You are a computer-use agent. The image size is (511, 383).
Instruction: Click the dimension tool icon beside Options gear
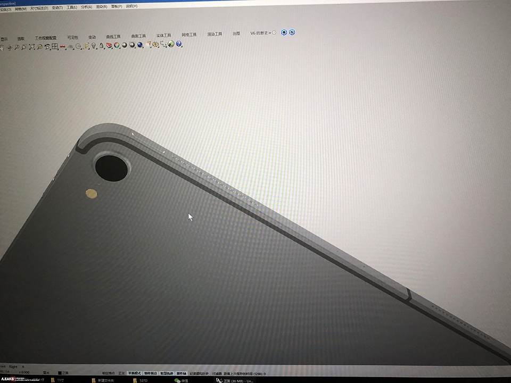click(x=163, y=44)
